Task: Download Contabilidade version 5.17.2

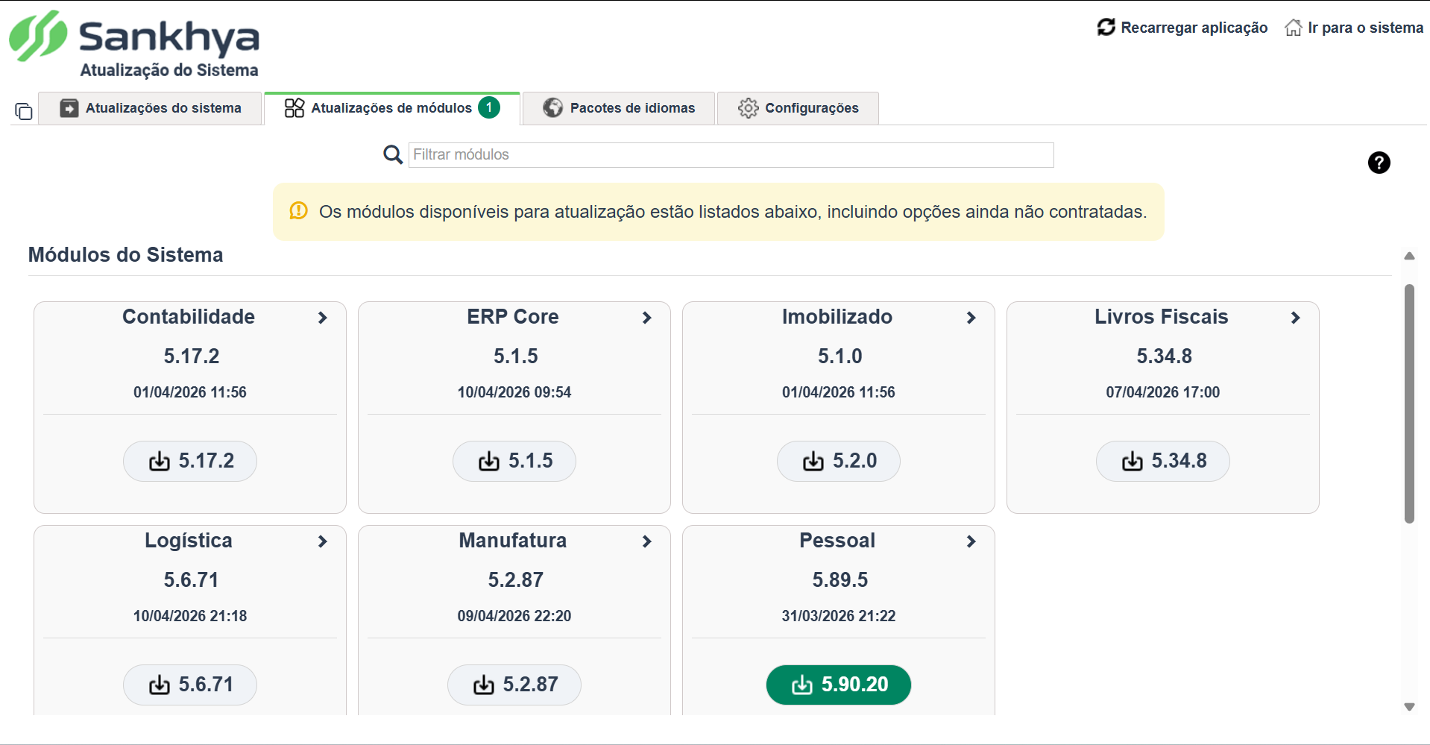Action: 190,461
